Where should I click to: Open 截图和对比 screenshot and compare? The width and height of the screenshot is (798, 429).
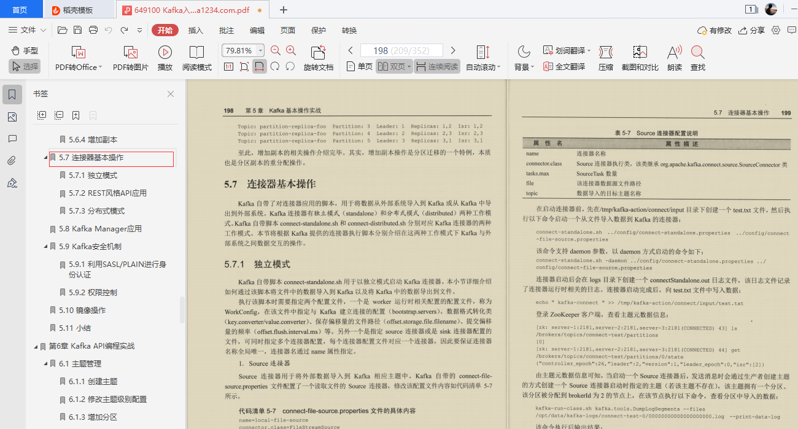(x=640, y=59)
